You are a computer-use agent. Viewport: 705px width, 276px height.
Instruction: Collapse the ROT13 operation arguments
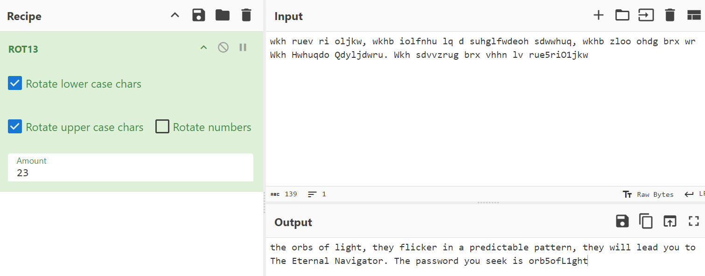pos(203,47)
